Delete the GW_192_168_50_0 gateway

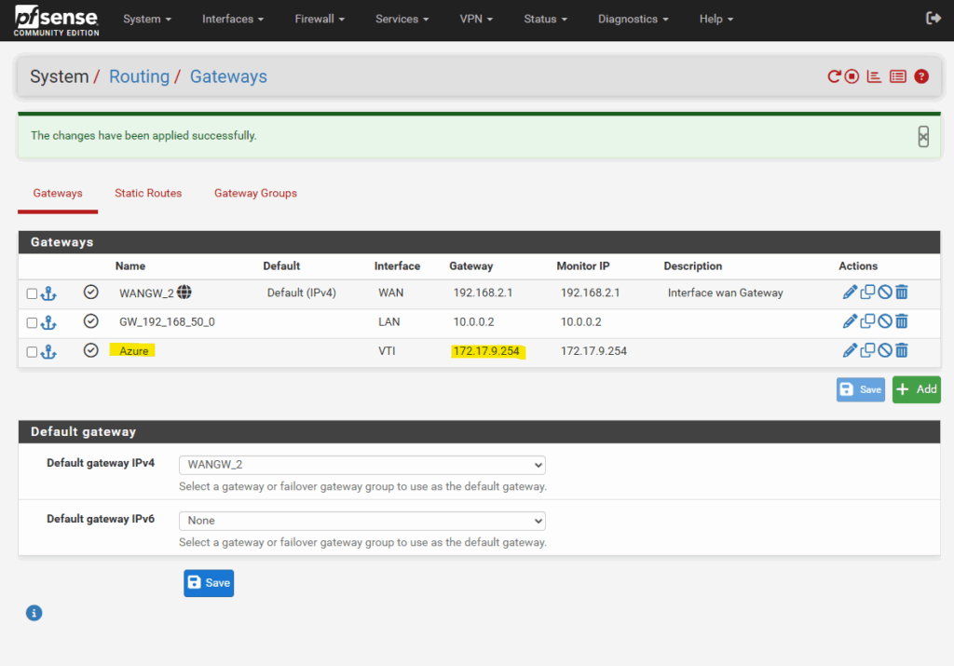coord(902,321)
